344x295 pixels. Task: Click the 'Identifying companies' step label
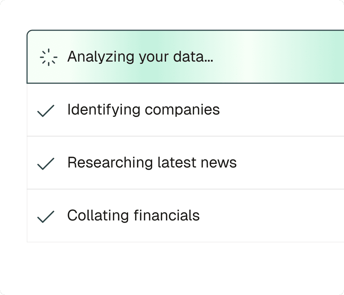click(143, 110)
